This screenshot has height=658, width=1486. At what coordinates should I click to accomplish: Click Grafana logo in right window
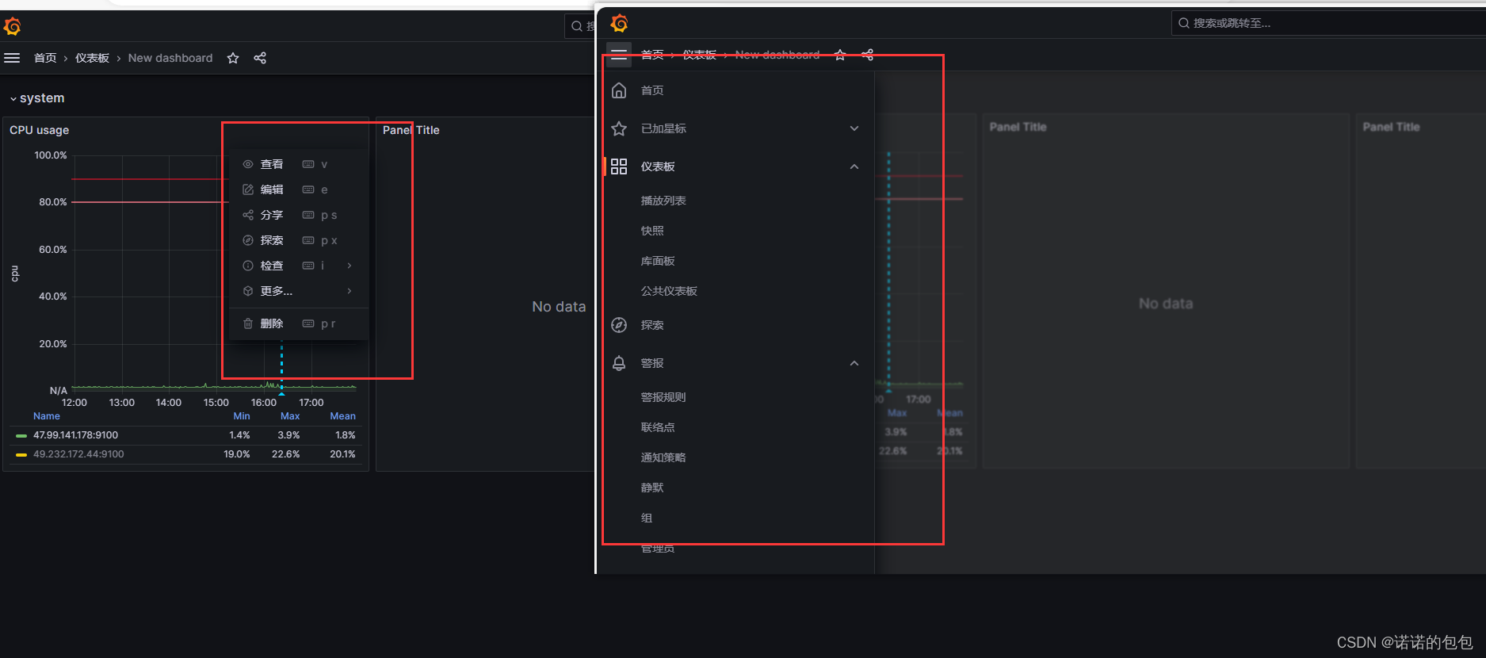tap(620, 23)
